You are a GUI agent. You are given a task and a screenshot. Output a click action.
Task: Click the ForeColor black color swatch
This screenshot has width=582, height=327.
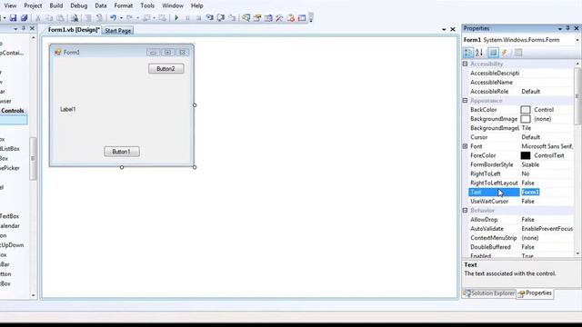pyautogui.click(x=526, y=155)
